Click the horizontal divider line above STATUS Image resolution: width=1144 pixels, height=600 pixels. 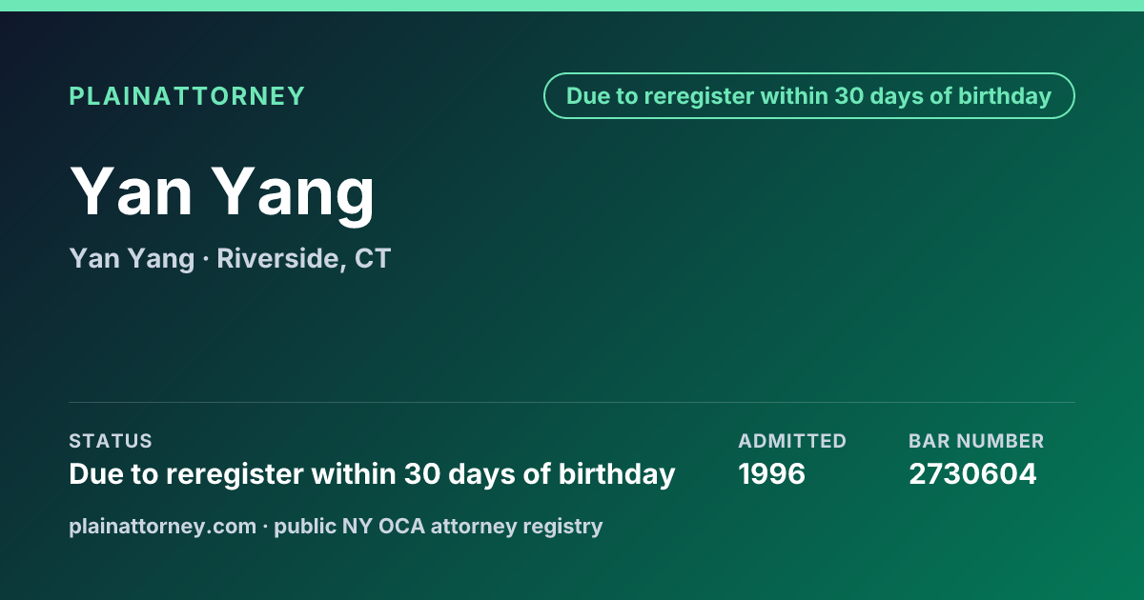click(x=572, y=402)
